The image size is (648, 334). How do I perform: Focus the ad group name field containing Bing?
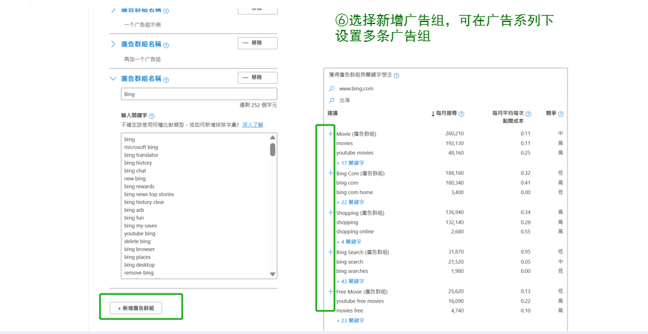[199, 94]
